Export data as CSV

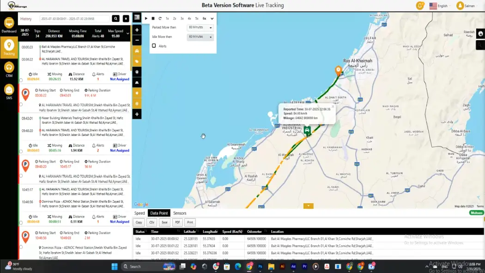click(x=152, y=222)
